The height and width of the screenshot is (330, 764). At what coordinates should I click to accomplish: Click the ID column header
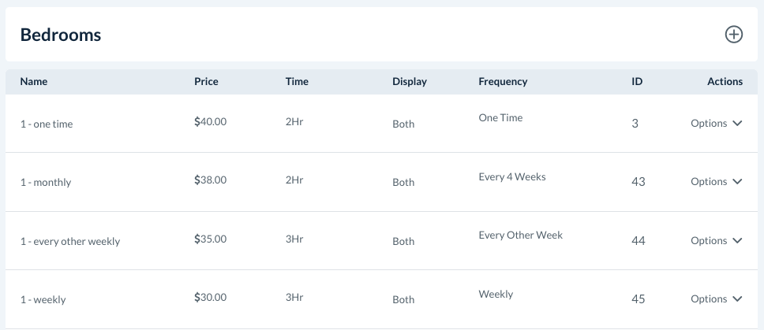point(637,82)
